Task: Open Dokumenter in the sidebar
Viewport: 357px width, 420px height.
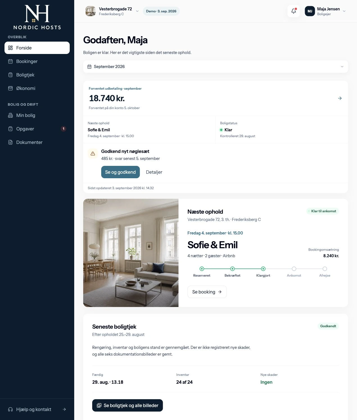Action: pyautogui.click(x=37, y=142)
